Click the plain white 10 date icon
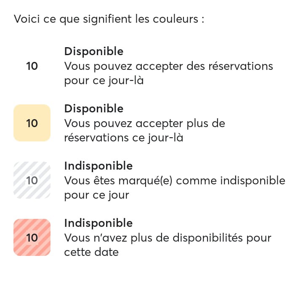Viewport: 303px width, 290px height. point(32,66)
